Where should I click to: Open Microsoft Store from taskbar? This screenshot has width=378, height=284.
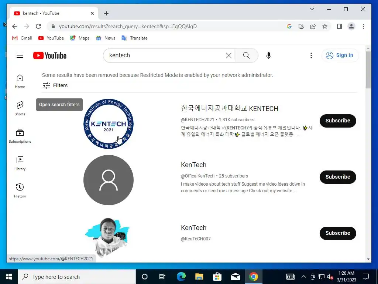pyautogui.click(x=217, y=277)
